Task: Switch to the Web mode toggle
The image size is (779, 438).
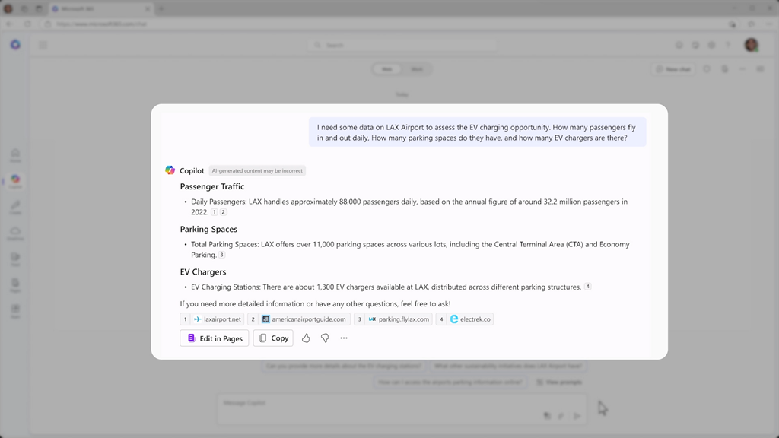Action: 387,69
